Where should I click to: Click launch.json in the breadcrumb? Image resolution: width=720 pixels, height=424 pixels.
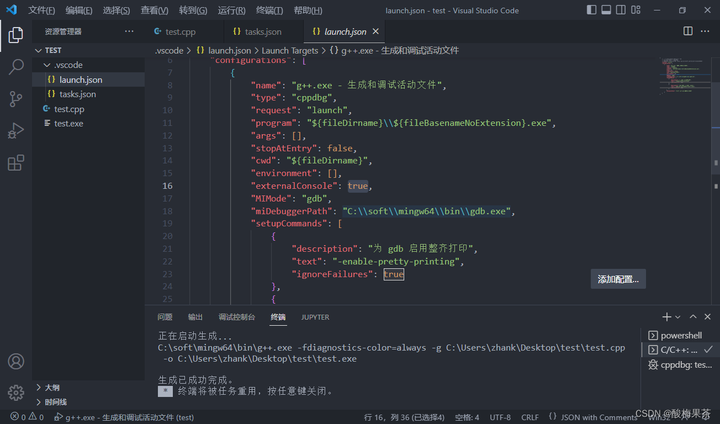[x=224, y=50]
